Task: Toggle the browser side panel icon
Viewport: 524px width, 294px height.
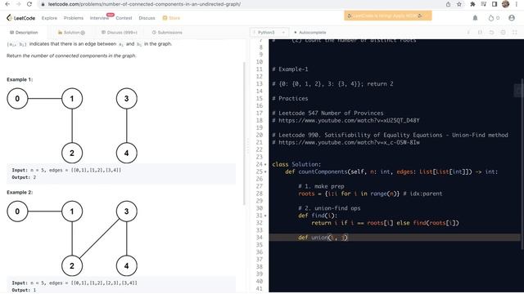Action: tap(495, 4)
